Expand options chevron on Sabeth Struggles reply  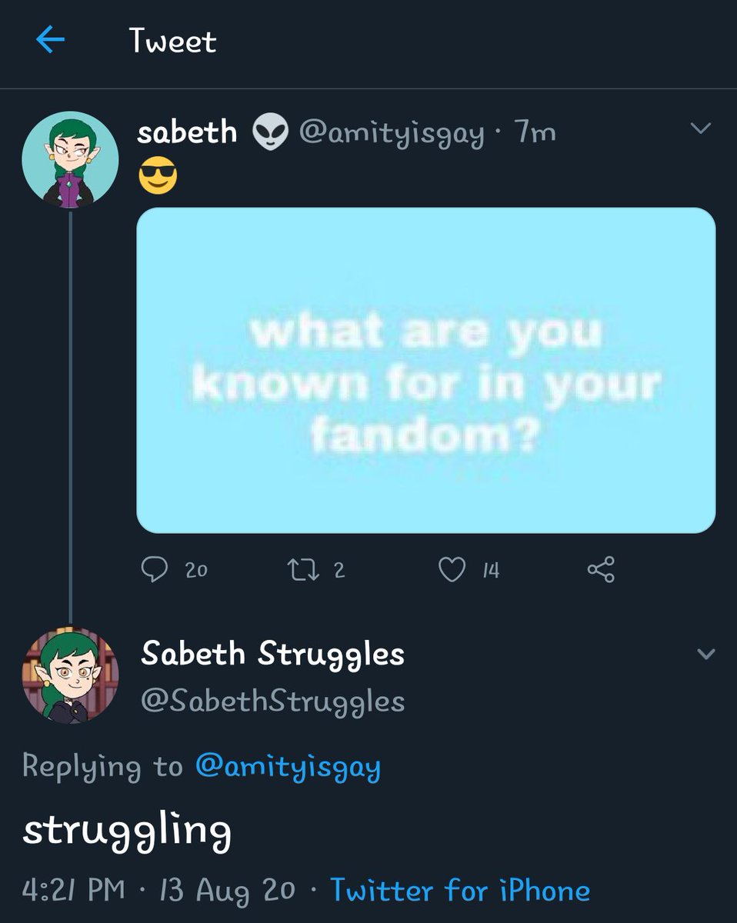pyautogui.click(x=705, y=655)
